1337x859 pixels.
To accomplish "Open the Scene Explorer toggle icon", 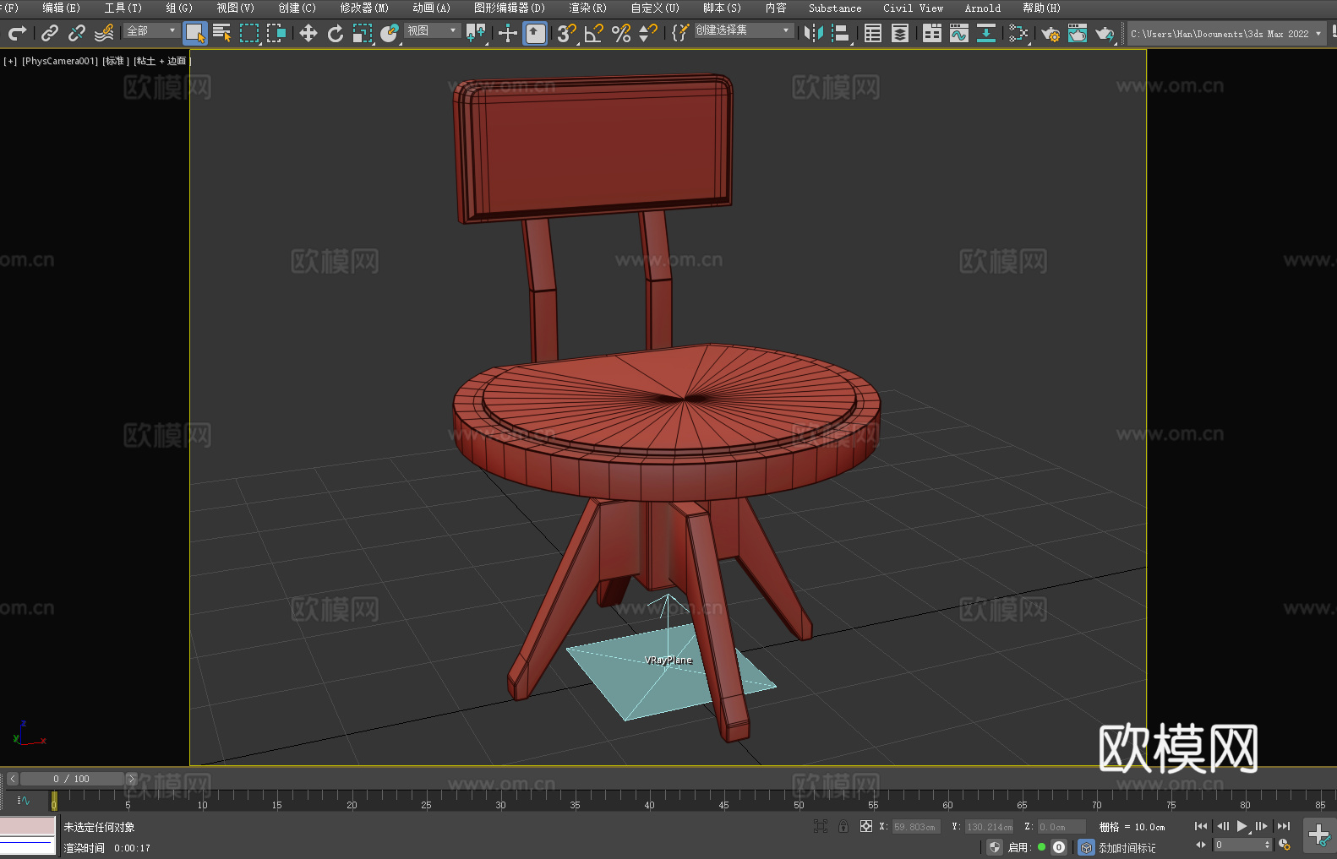I will [873, 33].
